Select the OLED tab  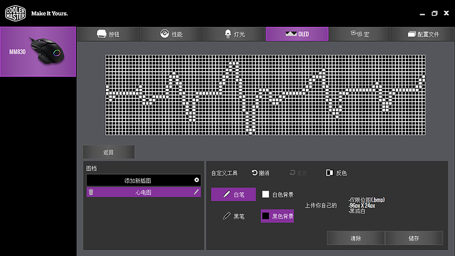(x=297, y=34)
